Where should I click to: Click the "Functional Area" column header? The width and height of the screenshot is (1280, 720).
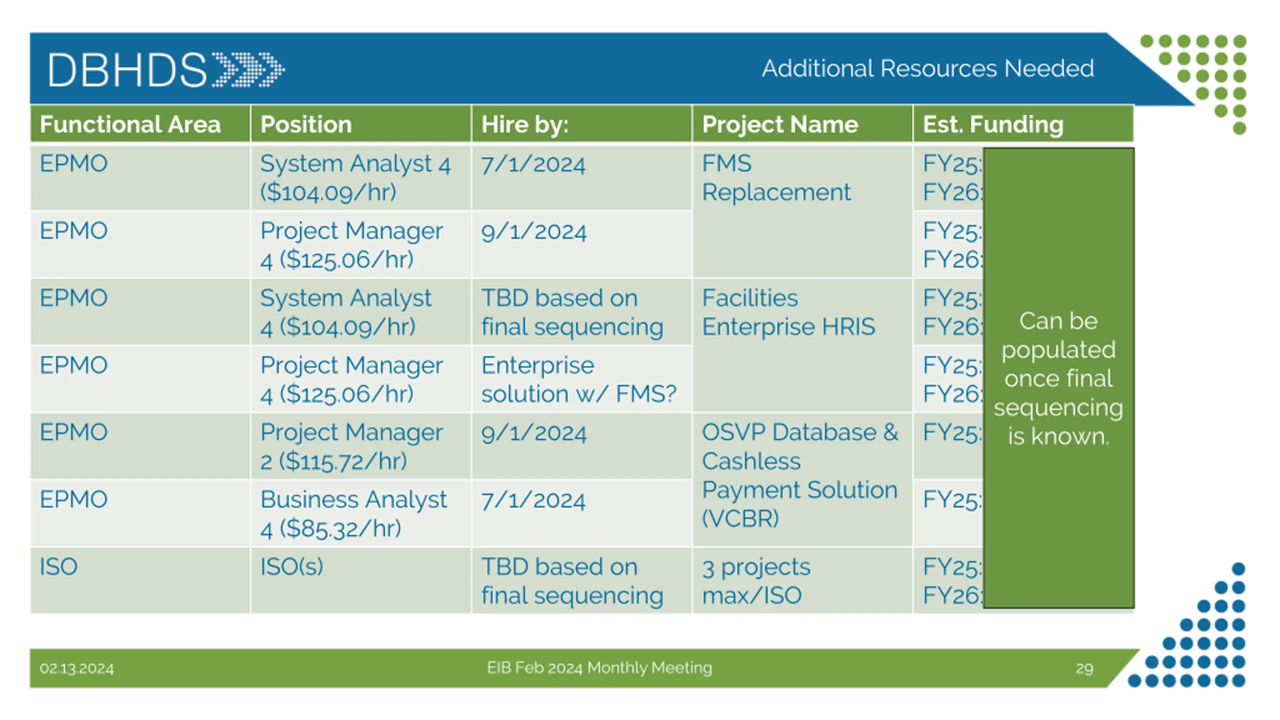pos(130,124)
